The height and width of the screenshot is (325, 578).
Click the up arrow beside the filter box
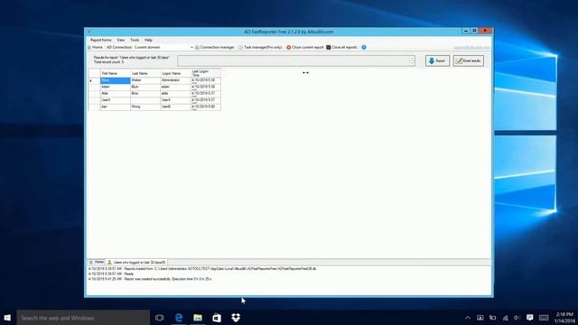[x=412, y=58]
